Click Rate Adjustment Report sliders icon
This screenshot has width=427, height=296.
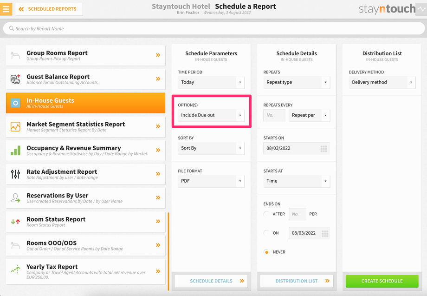[15, 174]
